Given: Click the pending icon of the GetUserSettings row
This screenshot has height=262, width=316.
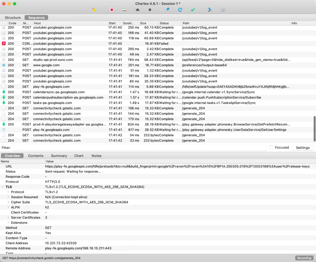Looking at the screenshot, I should [4, 130].
